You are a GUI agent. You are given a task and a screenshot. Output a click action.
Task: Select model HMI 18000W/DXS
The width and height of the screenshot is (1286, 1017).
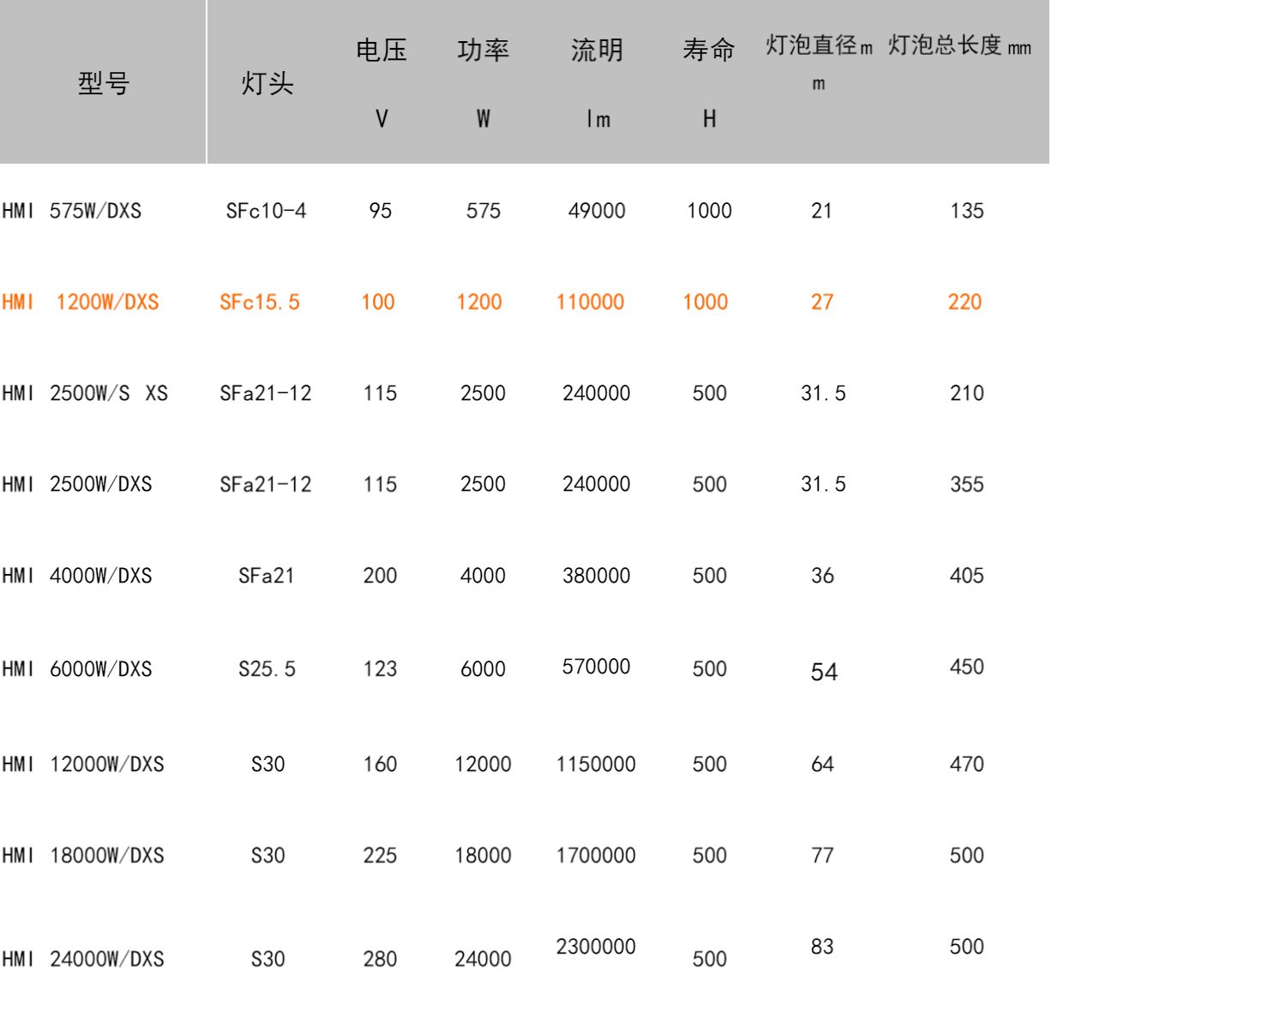(82, 855)
